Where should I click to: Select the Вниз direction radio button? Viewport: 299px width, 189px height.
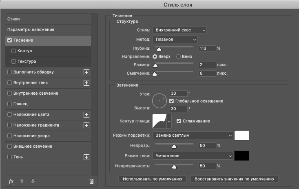click(x=178, y=56)
